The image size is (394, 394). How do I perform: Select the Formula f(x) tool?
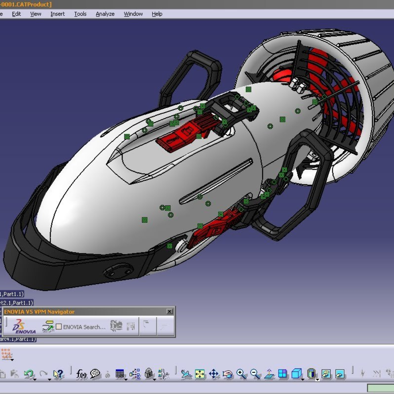[81, 374]
